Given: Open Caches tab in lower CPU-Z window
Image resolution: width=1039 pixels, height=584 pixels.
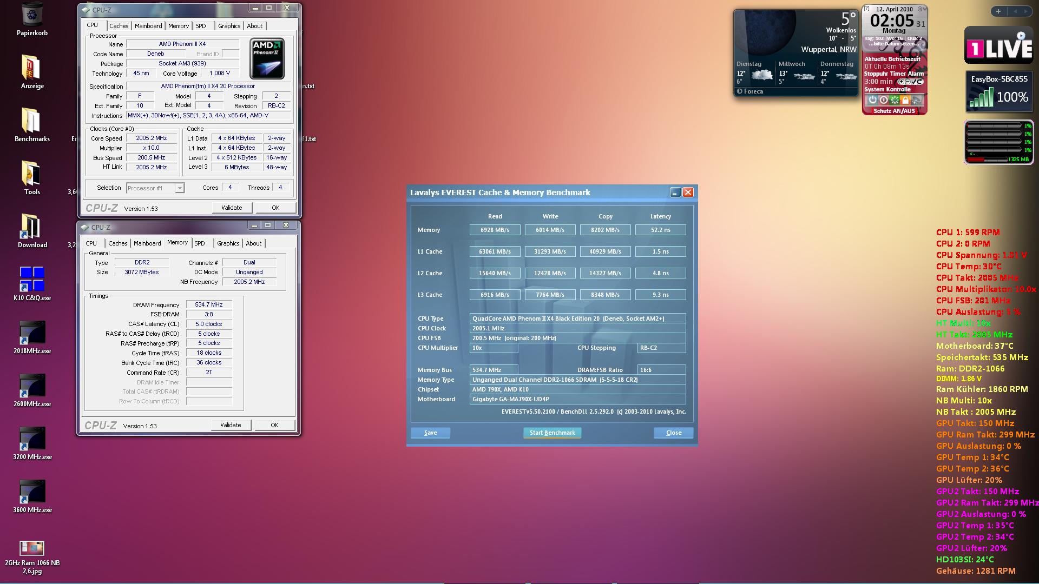Looking at the screenshot, I should (x=117, y=243).
